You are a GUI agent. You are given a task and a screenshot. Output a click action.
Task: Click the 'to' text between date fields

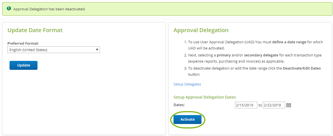tap(260, 105)
